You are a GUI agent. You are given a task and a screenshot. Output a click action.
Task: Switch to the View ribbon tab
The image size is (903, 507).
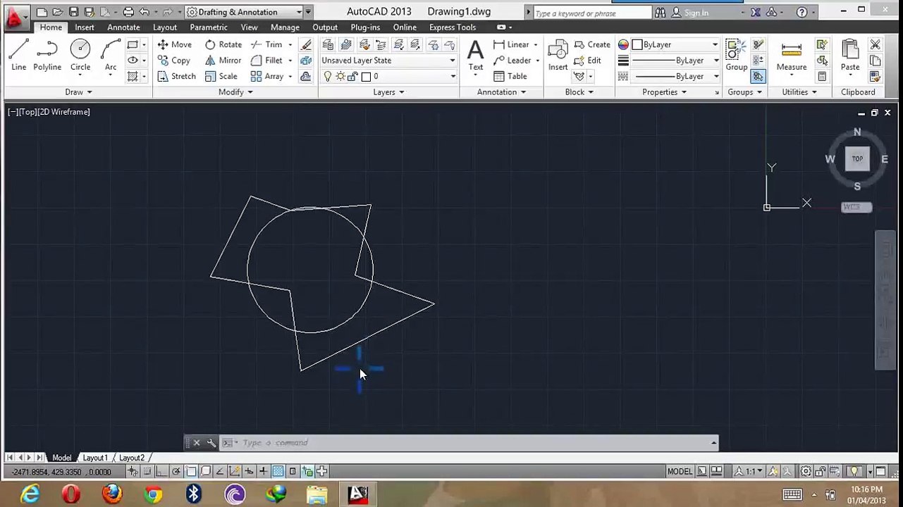(249, 27)
